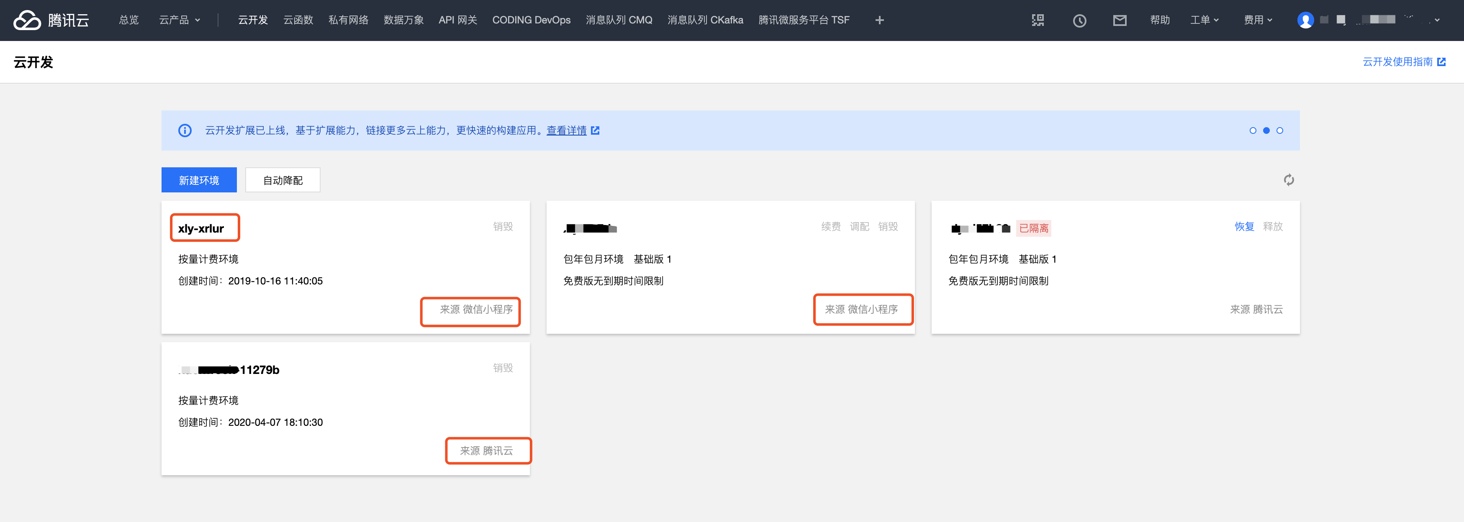Open 云函数 in navigation bar
This screenshot has width=1464, height=522.
click(x=298, y=20)
